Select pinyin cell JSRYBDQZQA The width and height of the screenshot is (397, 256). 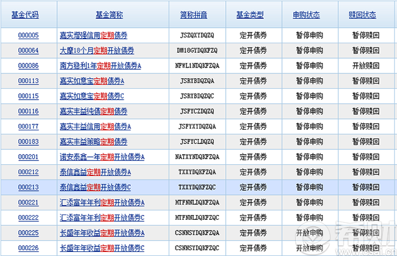(197, 81)
